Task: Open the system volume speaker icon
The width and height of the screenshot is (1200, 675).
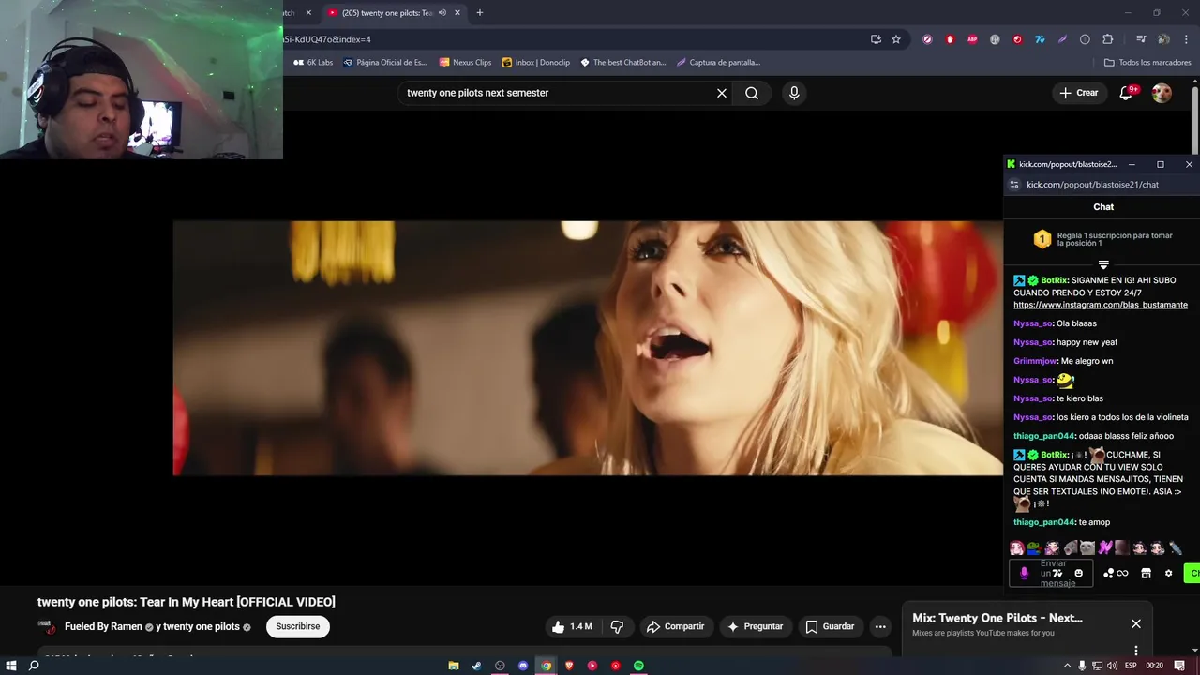Action: pyautogui.click(x=1113, y=666)
